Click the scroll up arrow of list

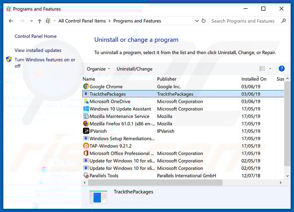pyautogui.click(x=287, y=79)
